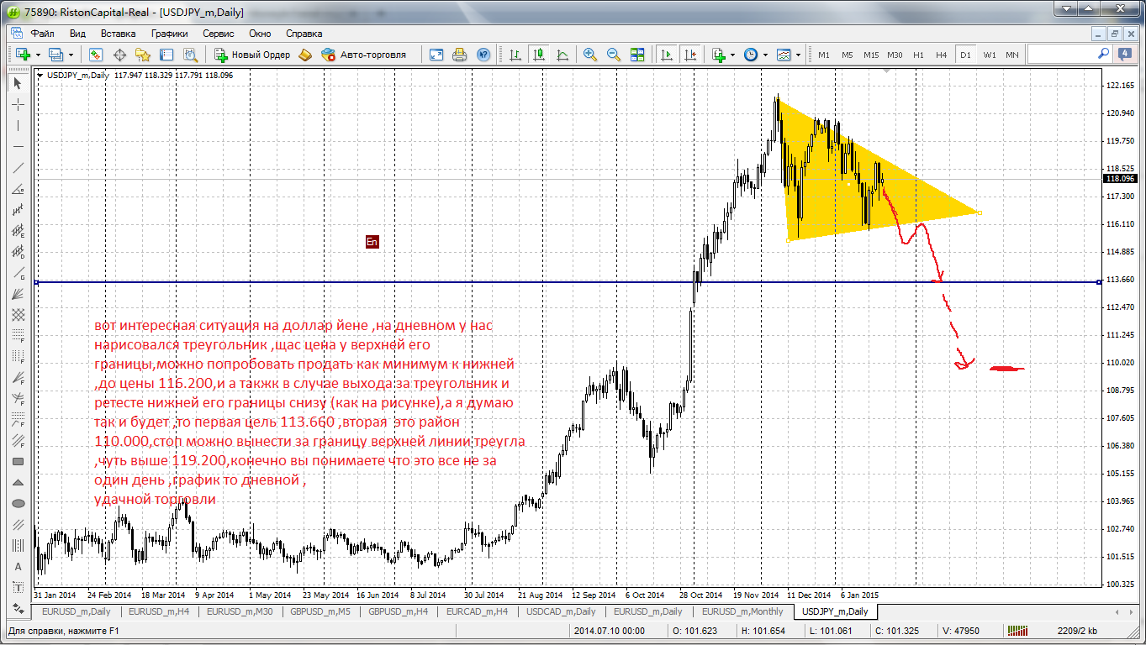Viewport: 1146px width, 645px height.
Task: Select the Cursor arrow tool
Action: pos(18,83)
